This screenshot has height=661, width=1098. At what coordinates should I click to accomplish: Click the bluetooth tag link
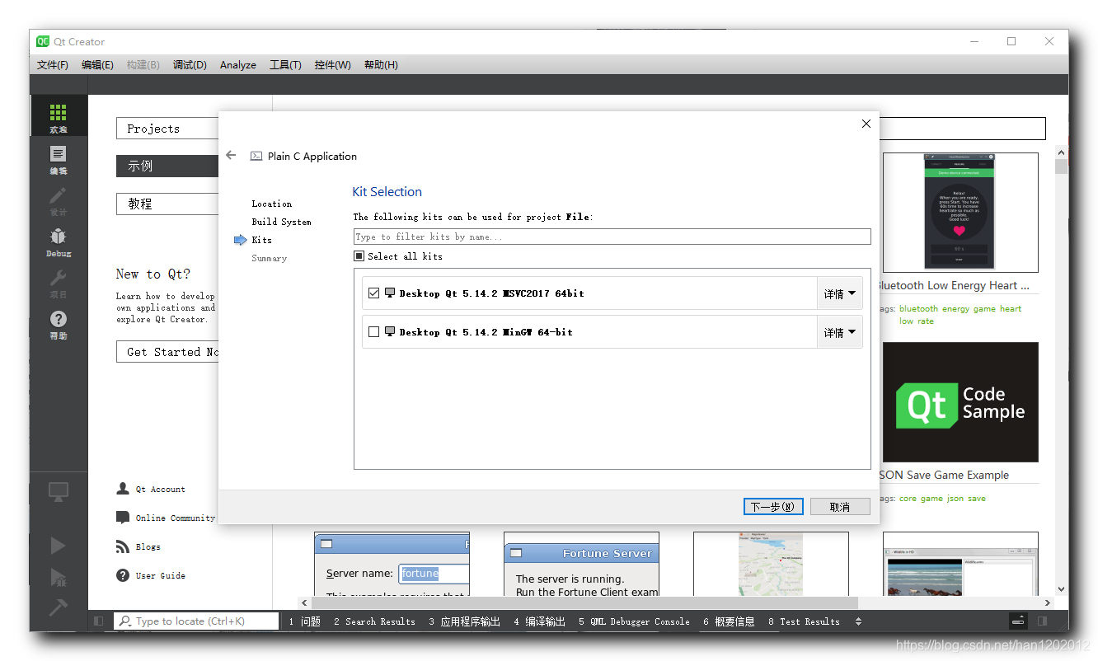pyautogui.click(x=918, y=308)
